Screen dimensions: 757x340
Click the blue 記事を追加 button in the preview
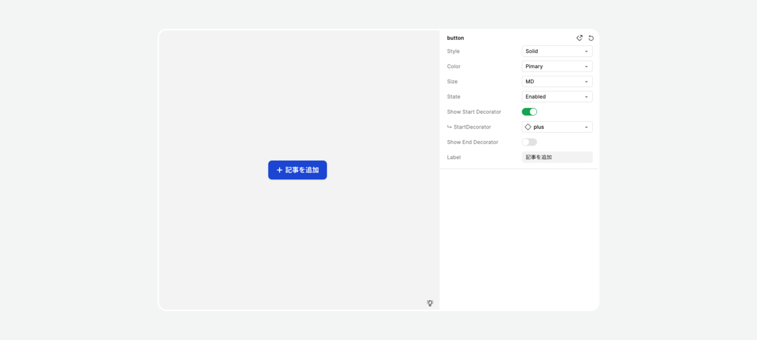(x=297, y=170)
